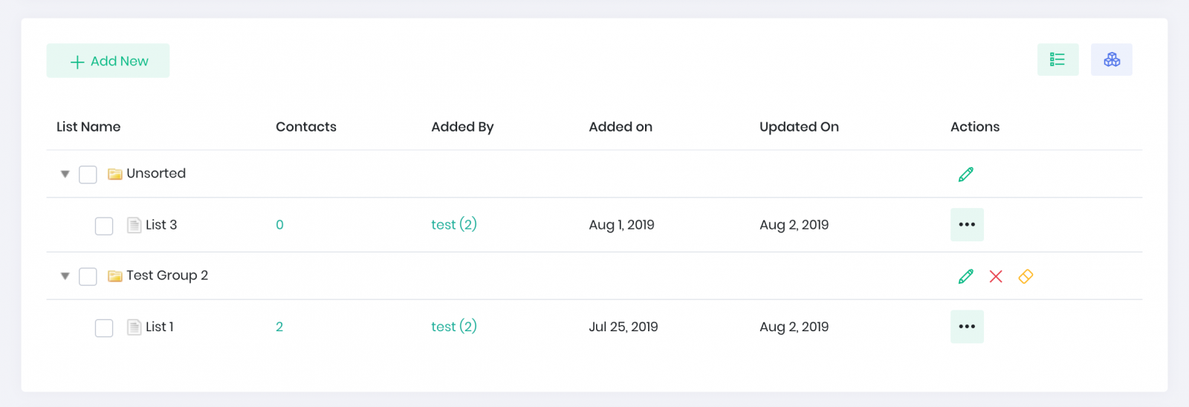
Task: Click the Unsorted folder icon
Action: coord(114,174)
